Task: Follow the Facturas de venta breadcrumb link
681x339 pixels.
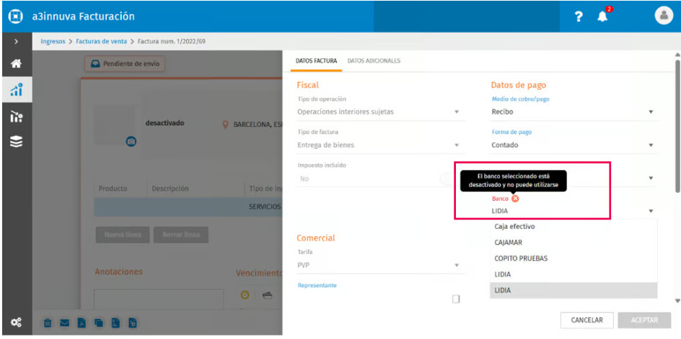Action: coord(101,42)
